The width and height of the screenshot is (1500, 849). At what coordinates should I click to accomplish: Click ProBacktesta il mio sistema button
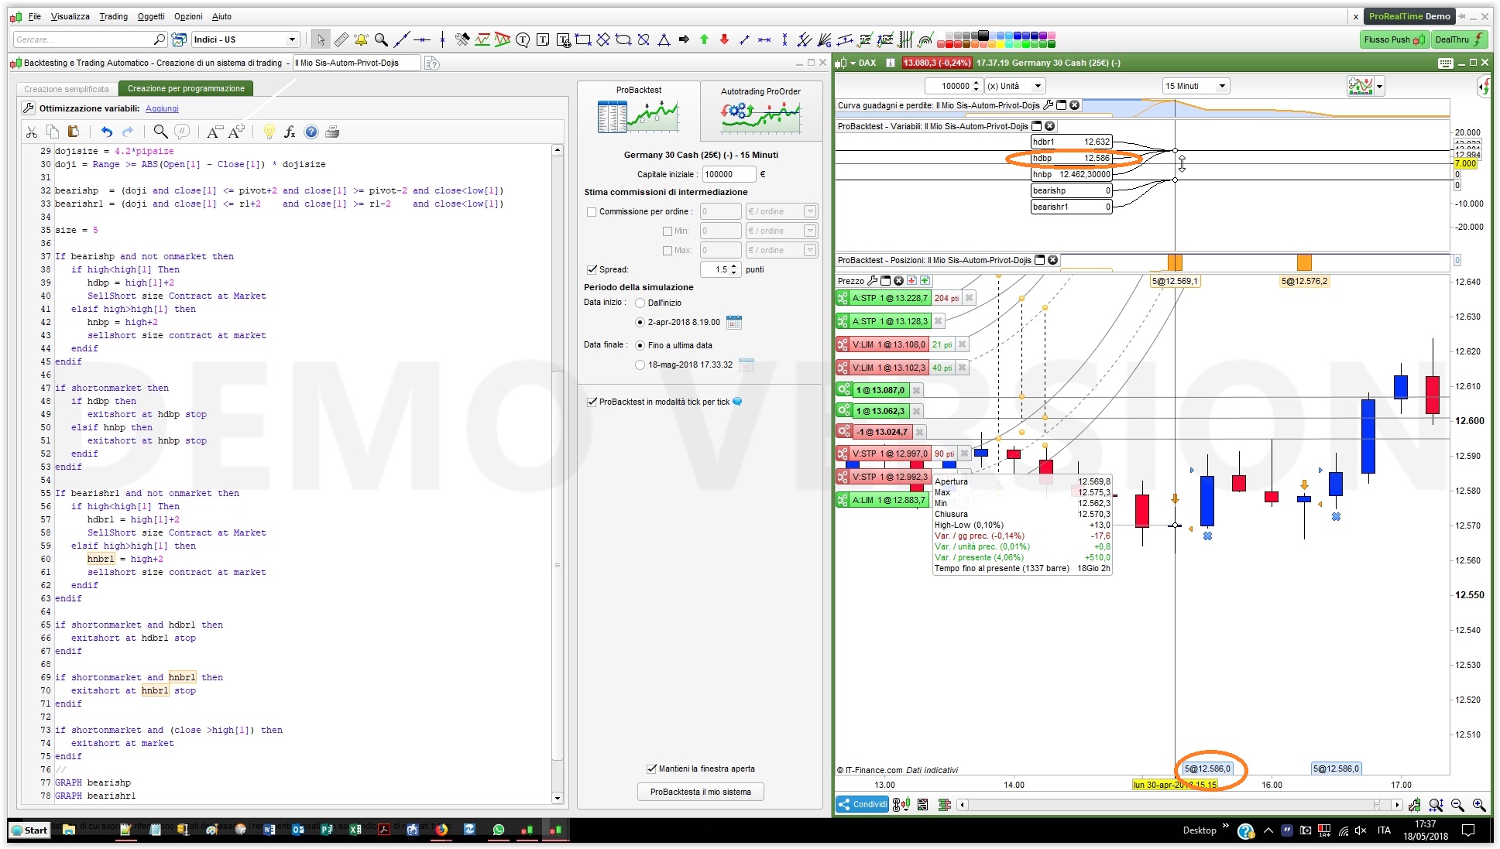[700, 792]
